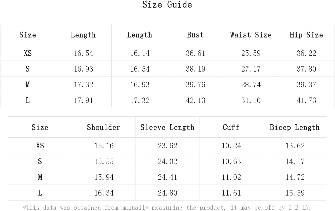Click the L row in bottom table

(167, 193)
